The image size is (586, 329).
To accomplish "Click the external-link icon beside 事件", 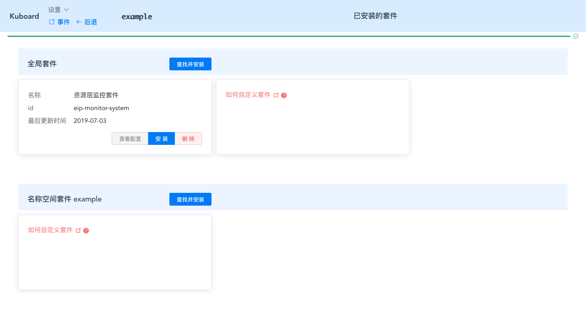I will (x=51, y=21).
